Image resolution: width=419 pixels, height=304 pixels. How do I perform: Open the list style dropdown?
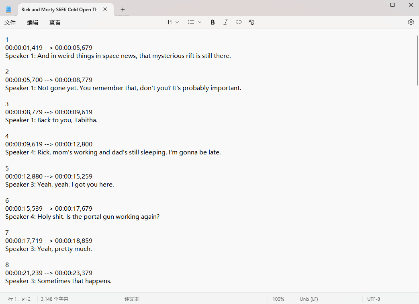(x=195, y=23)
